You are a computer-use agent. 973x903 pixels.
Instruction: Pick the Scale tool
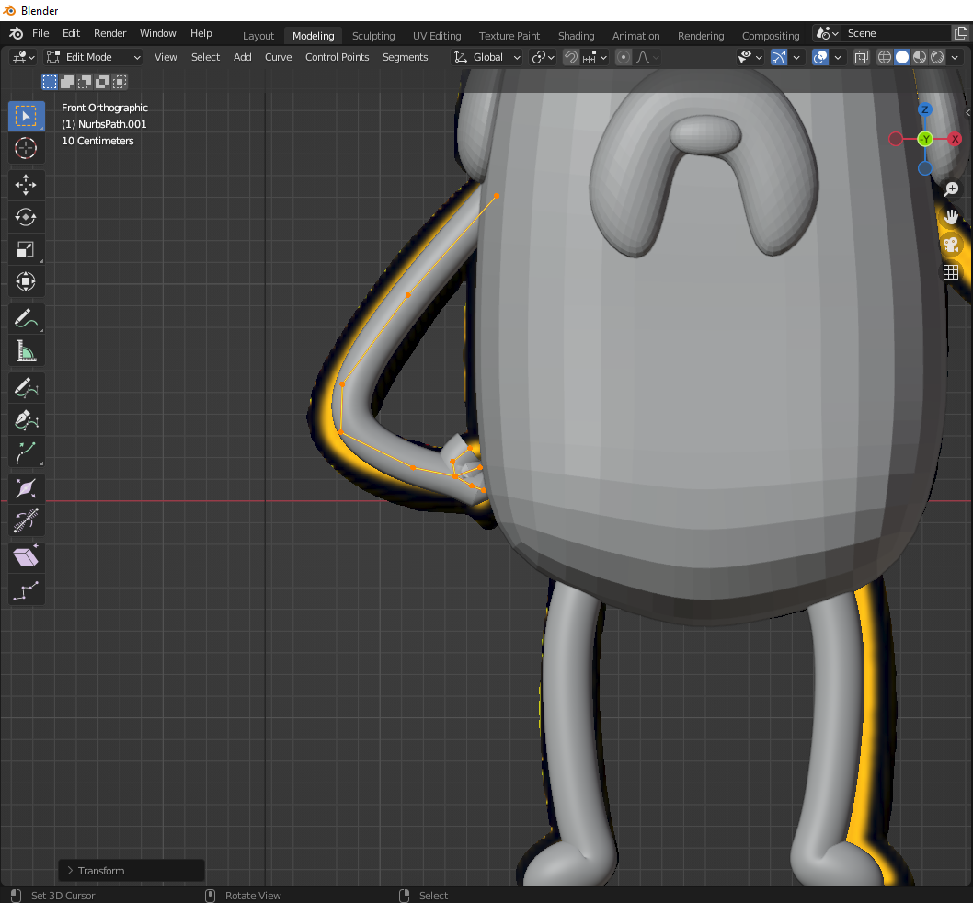click(x=26, y=249)
